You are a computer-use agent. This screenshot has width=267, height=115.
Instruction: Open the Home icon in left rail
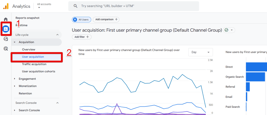[6, 19]
